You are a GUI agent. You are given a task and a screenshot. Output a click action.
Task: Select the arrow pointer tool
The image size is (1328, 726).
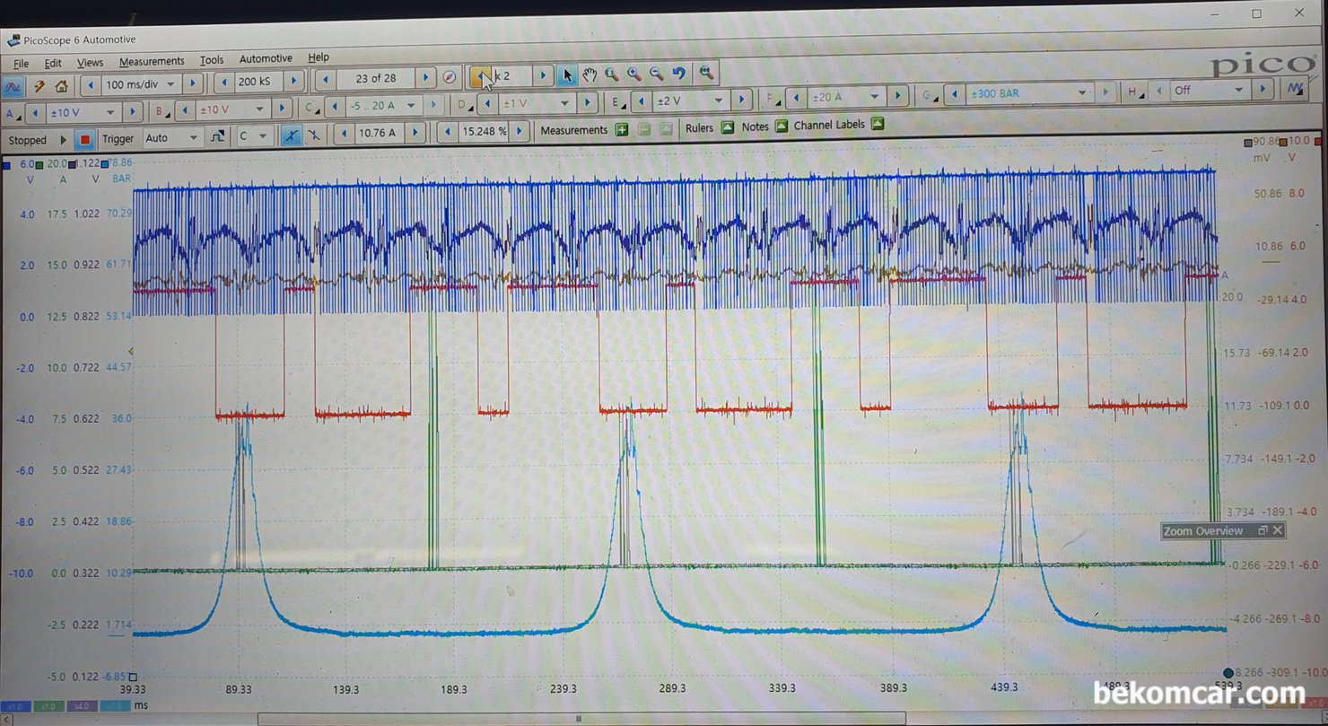tap(567, 75)
